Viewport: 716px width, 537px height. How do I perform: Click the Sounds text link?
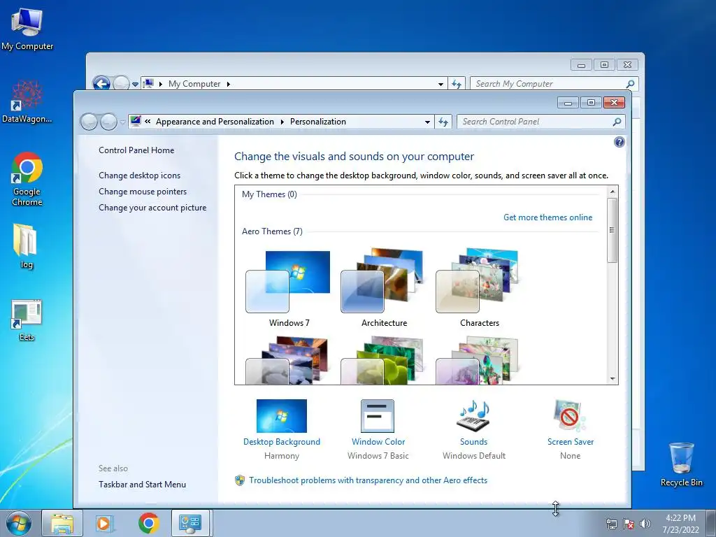click(x=473, y=442)
